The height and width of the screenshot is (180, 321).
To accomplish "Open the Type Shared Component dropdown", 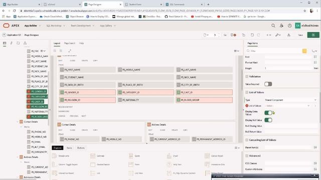I will (290, 100).
